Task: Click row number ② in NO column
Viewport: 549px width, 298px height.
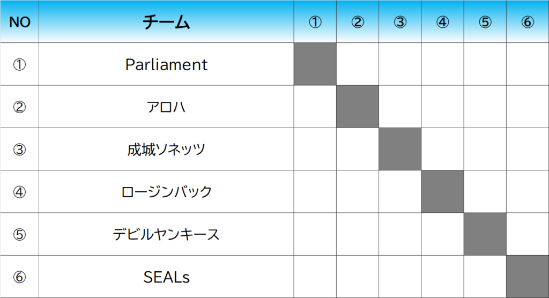Action: coord(20,107)
